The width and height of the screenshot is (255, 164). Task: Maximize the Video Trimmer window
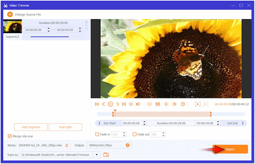241,6
